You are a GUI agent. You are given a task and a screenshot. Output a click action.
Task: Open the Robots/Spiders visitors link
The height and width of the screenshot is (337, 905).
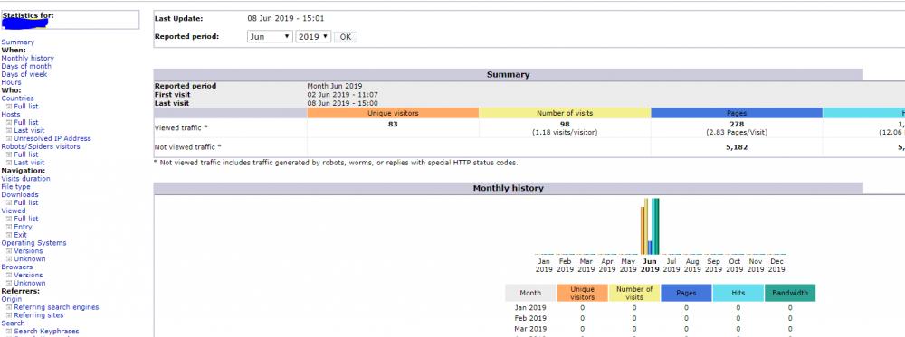coord(41,147)
